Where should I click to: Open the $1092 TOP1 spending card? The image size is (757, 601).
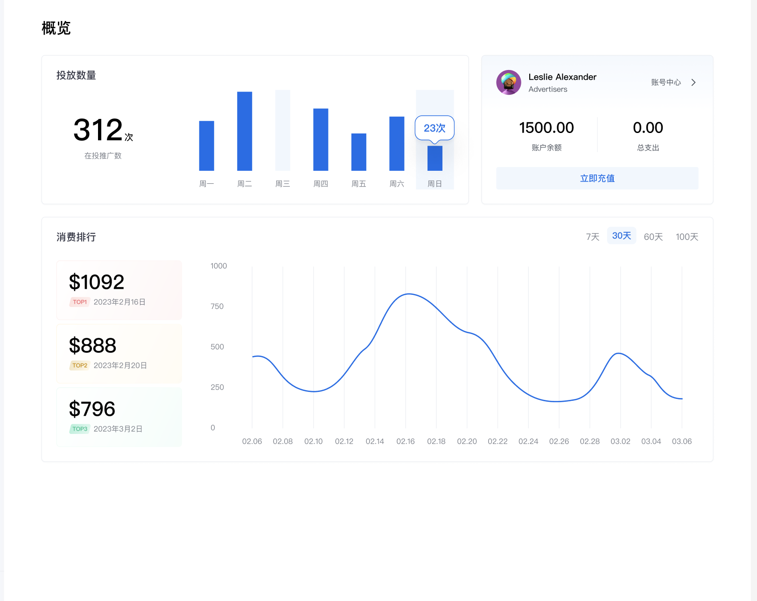click(119, 290)
